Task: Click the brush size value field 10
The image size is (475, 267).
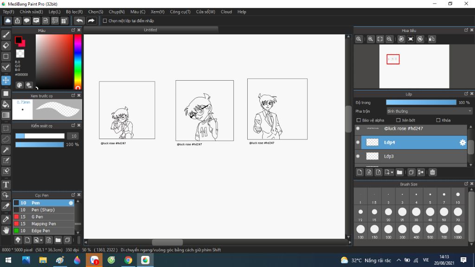Action: 74,136
